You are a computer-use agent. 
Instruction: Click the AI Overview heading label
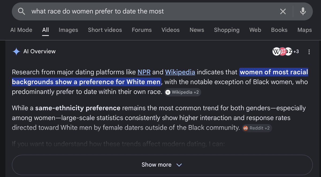pos(40,52)
